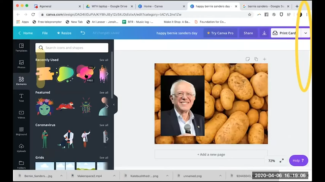
Task: Bookmark this page with star icon
Action: (250, 14)
